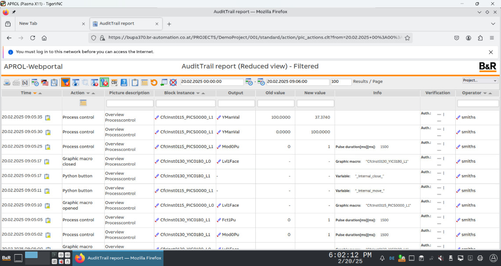Sort the Operator column ascending
501x266 pixels.
click(490, 93)
